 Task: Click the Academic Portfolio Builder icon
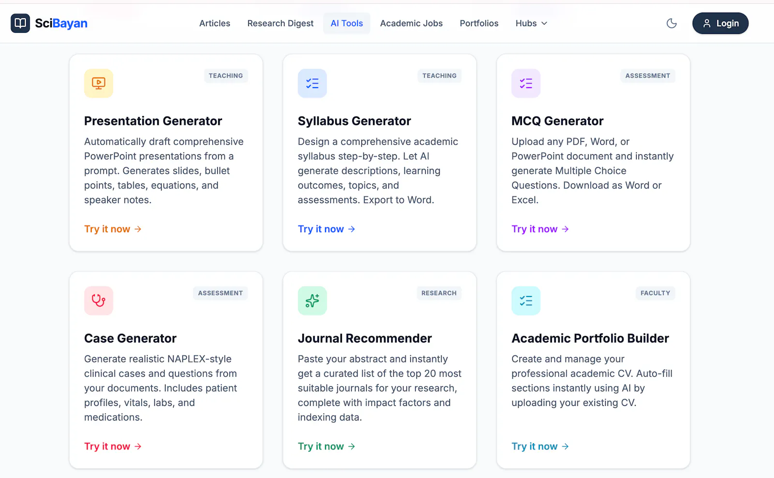point(526,300)
